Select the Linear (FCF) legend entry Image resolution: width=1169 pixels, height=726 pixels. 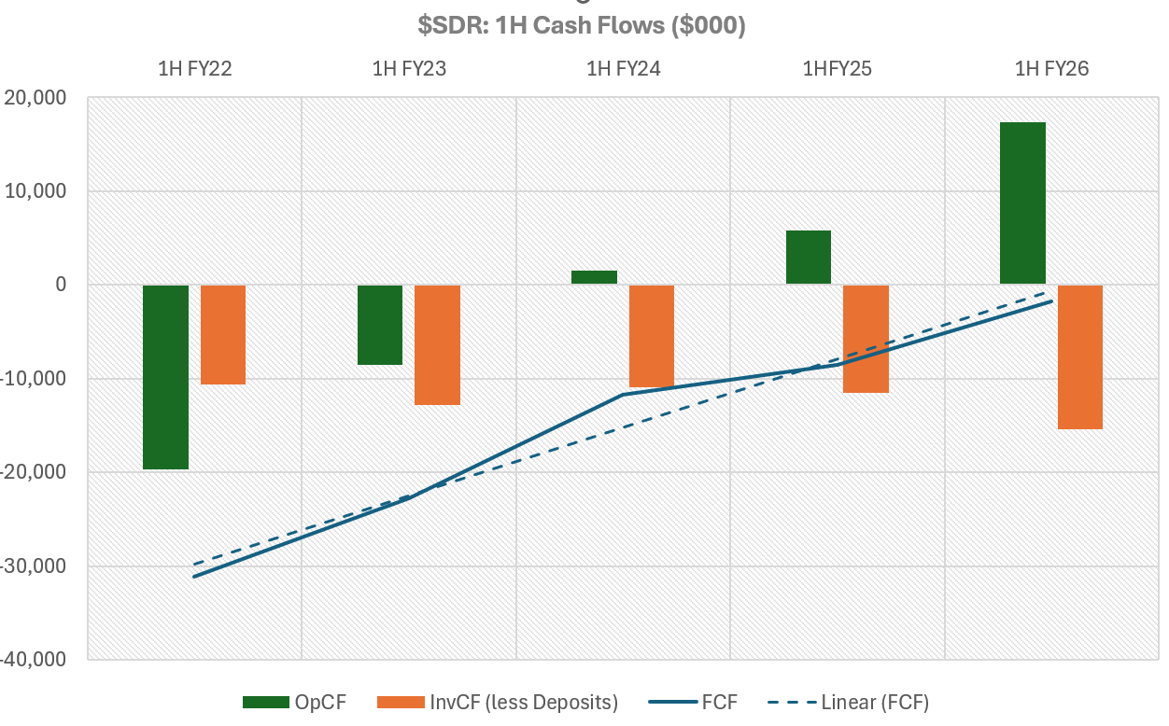point(875,703)
